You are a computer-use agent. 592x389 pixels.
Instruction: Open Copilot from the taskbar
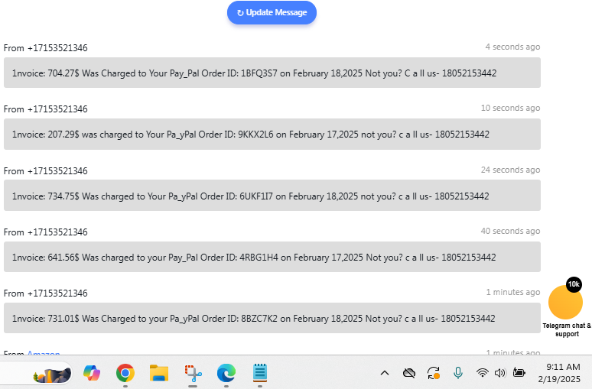[x=92, y=373]
